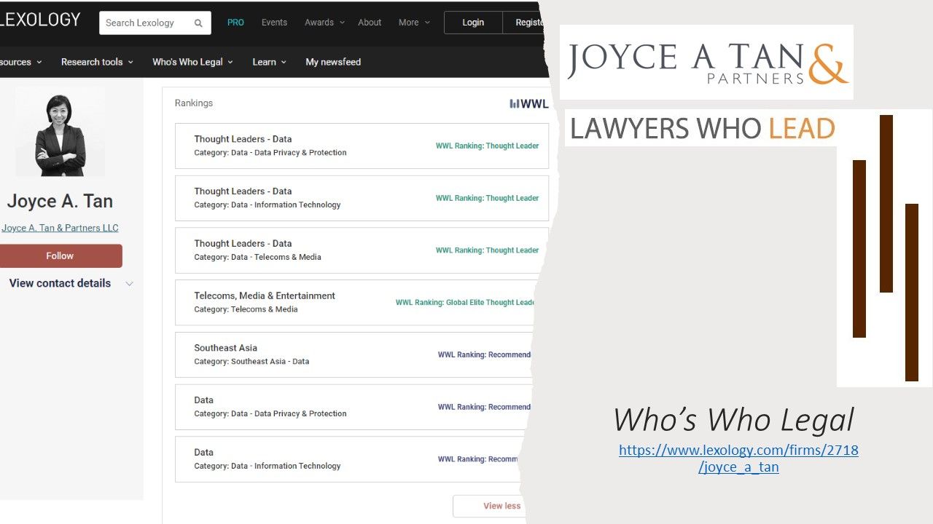Expand the Who's Who Legal menu
The image size is (933, 524).
coord(192,62)
